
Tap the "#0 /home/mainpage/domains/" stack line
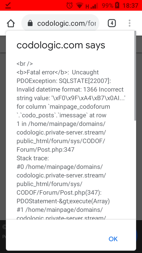59,167
